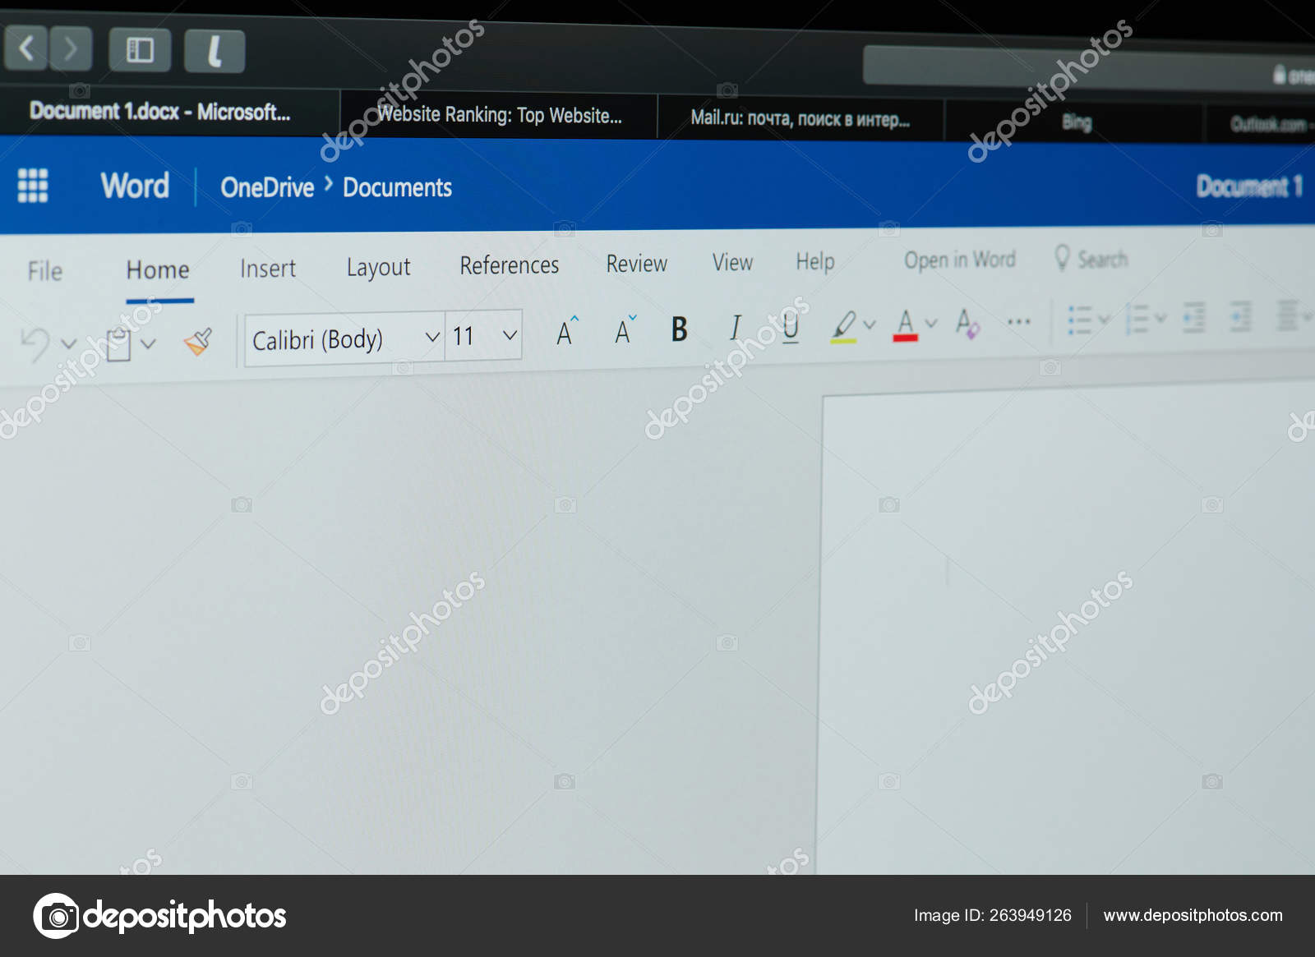Open the Help tab
1315x957 pixels.
[x=815, y=261]
